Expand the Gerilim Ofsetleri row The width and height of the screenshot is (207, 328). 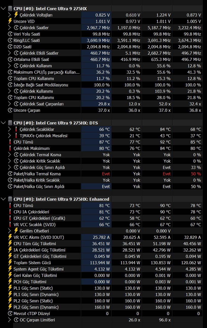(10, 231)
